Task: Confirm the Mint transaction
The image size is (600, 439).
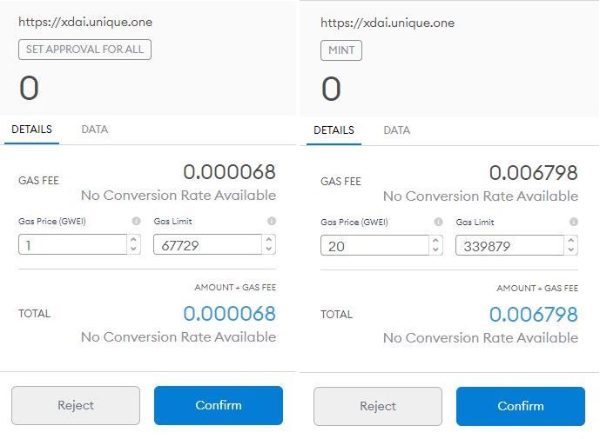Action: click(521, 406)
